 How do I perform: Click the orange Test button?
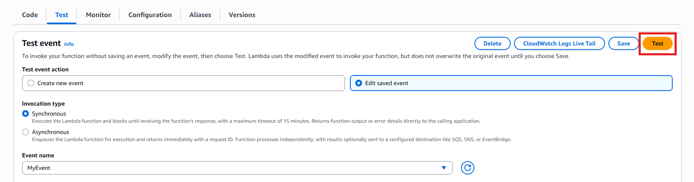[x=657, y=43]
